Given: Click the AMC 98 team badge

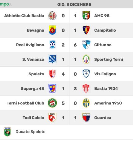Looking at the screenshot, I should point(86,16).
